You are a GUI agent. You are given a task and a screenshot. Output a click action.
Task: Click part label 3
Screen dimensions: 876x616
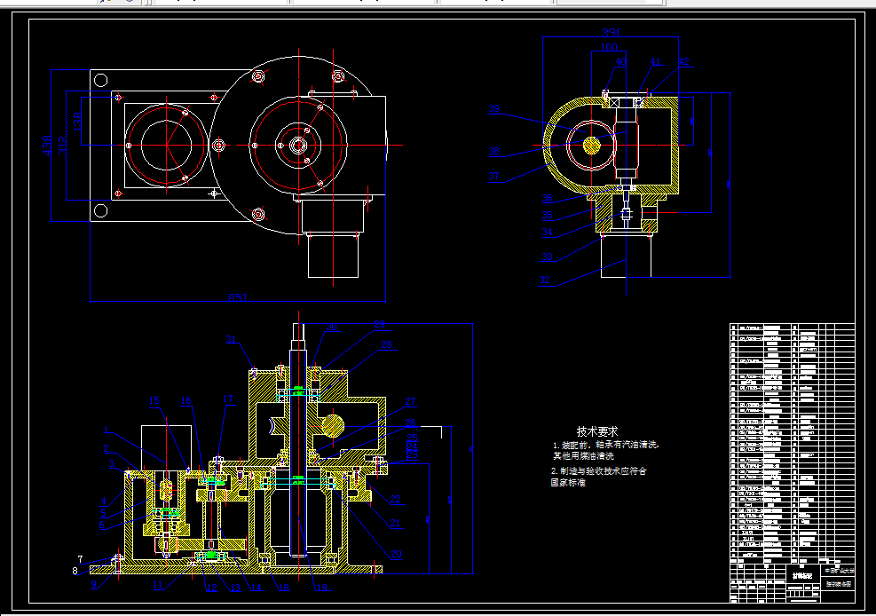tap(111, 463)
